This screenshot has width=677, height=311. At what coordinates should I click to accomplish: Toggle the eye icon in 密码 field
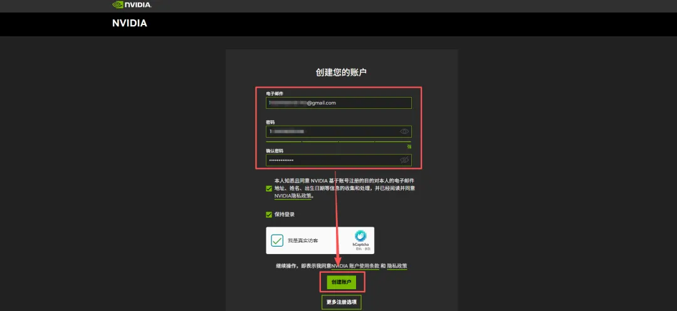pyautogui.click(x=404, y=131)
